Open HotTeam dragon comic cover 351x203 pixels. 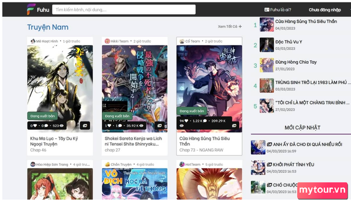coord(209,184)
